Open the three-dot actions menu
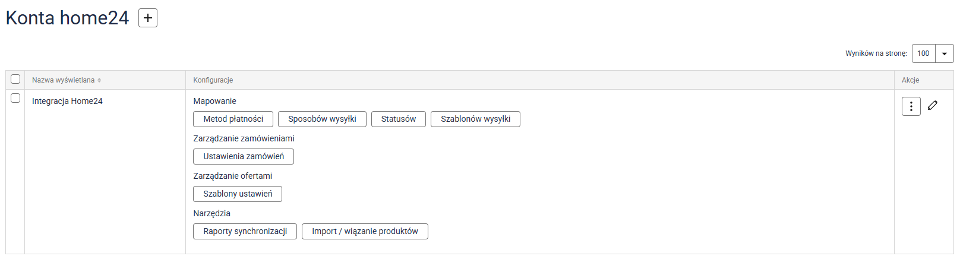Image resolution: width=960 pixels, height=259 pixels. (911, 106)
